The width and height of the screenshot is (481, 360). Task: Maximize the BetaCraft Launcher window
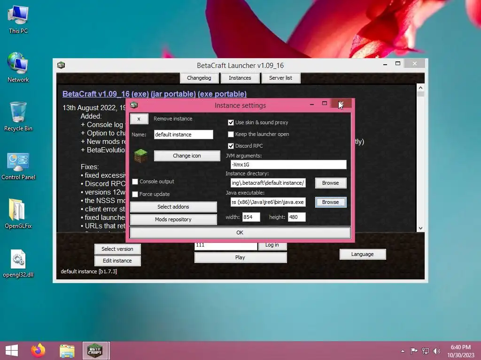point(398,63)
